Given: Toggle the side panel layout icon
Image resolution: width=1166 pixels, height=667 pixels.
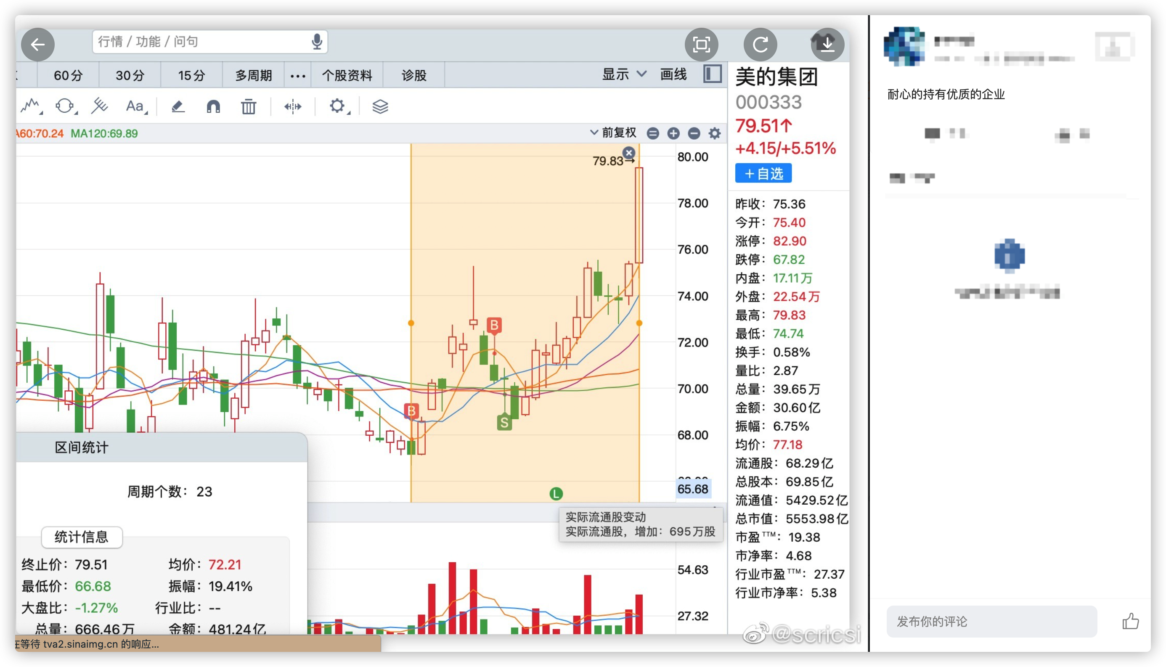Looking at the screenshot, I should 712,74.
